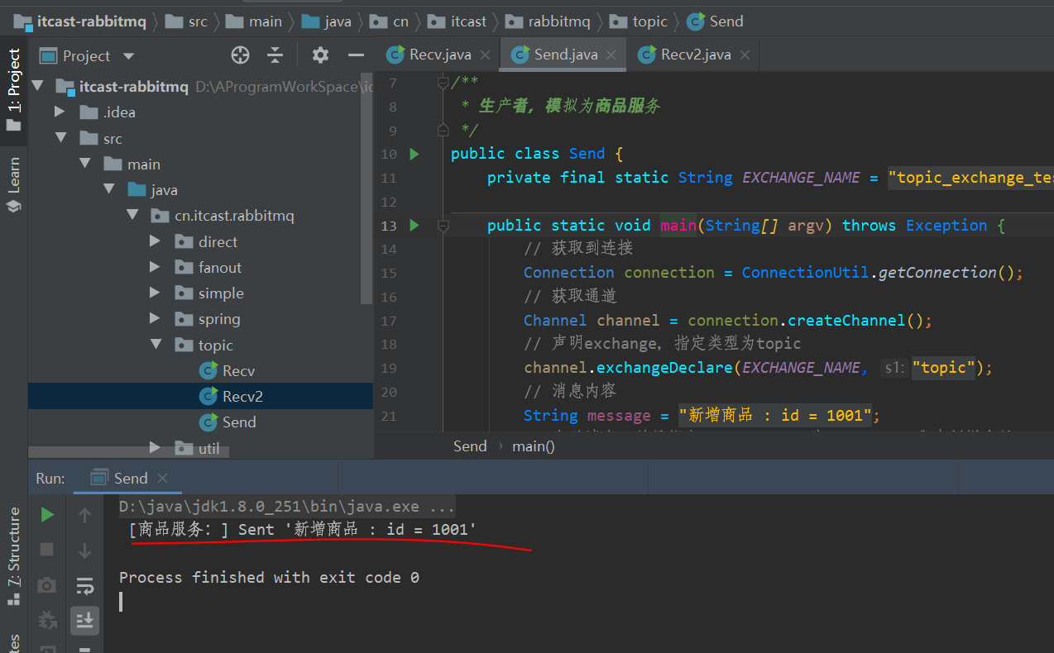Click run gutter icon next to class Send
This screenshot has width=1054, height=653.
(x=414, y=154)
